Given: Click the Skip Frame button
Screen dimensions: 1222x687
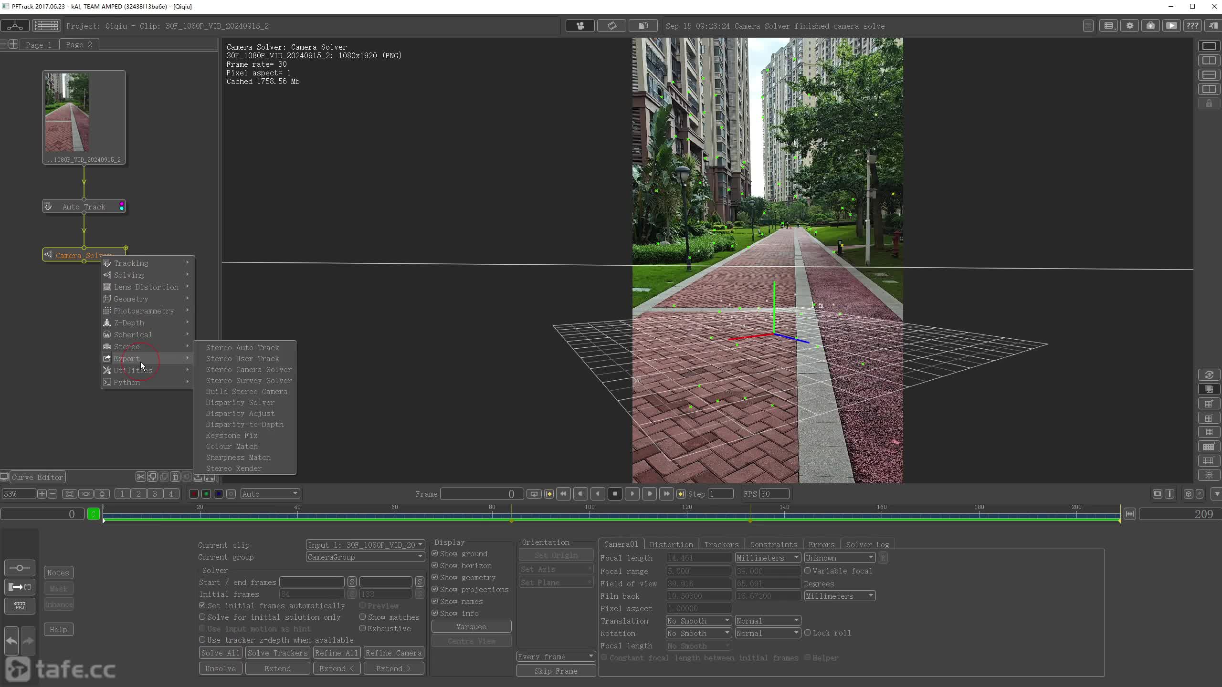Looking at the screenshot, I should click(556, 671).
